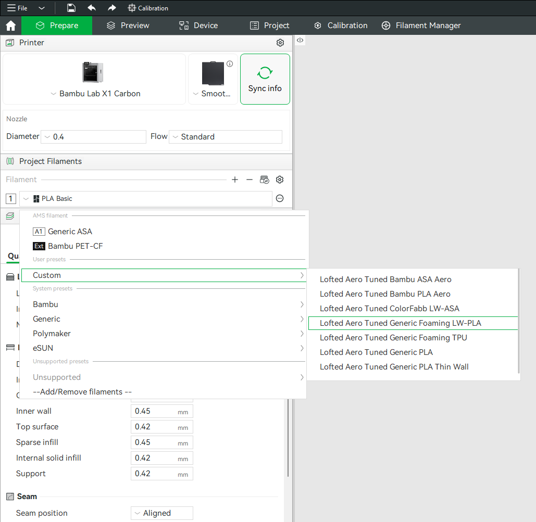Open the Seam position Aligned dropdown
The height and width of the screenshot is (522, 536).
point(161,513)
